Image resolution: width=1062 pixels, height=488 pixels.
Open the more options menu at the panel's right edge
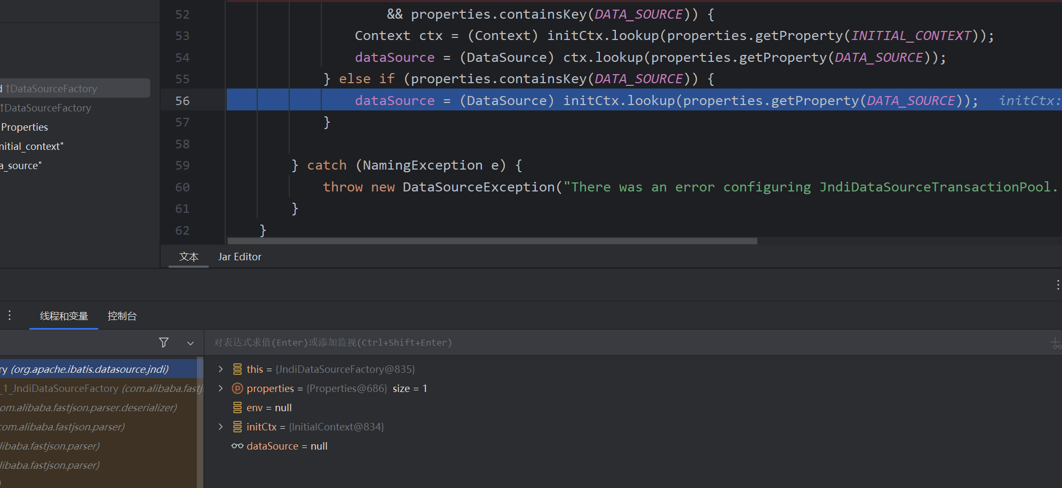point(1057,285)
